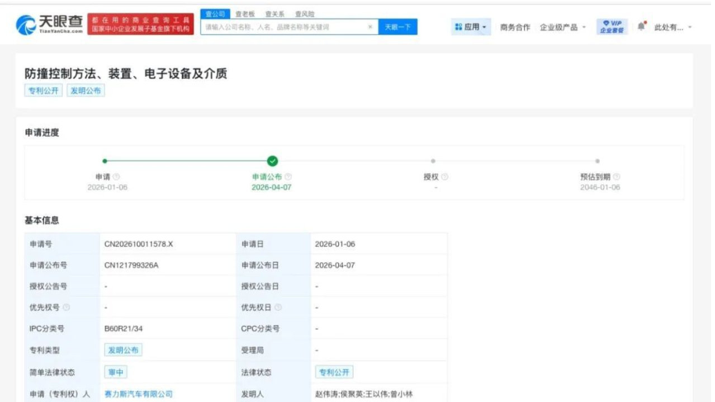This screenshot has height=402, width=715.
Task: Open user account dropdown 此处有...
Action: point(673,27)
